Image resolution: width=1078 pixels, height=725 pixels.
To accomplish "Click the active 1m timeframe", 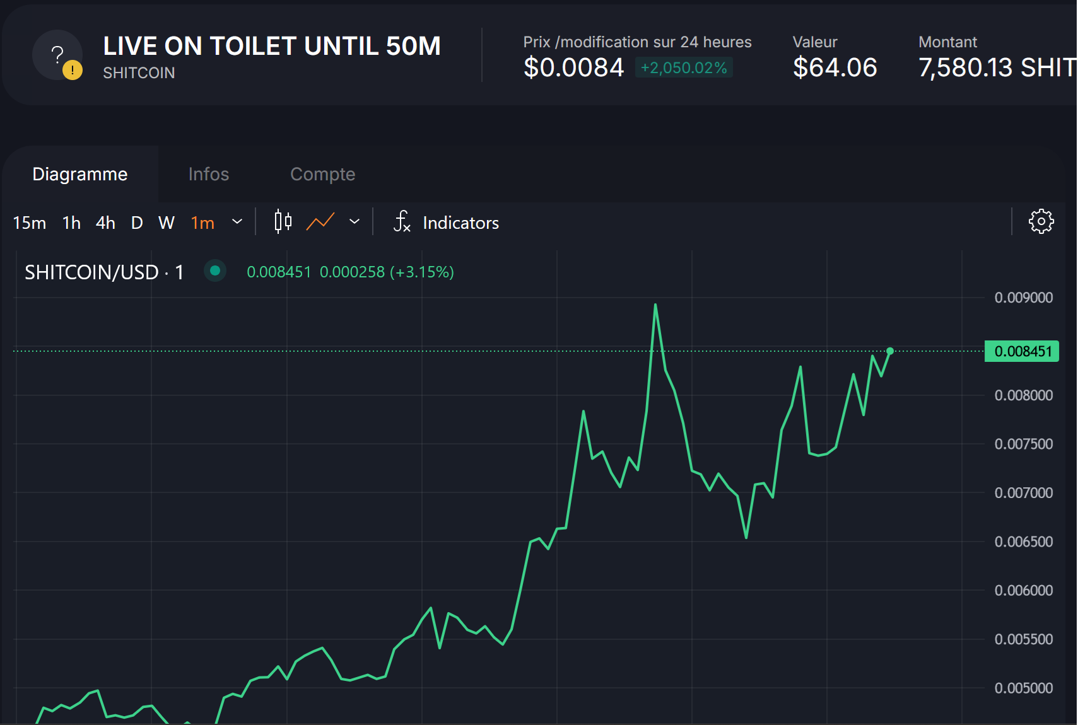I will pyautogui.click(x=202, y=223).
